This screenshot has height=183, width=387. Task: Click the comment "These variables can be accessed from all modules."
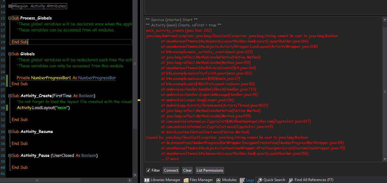66,30
